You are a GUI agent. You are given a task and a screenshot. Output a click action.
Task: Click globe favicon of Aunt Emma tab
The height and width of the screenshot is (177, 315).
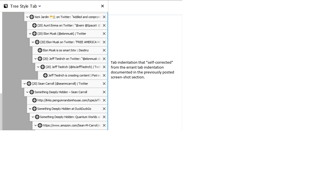[x=34, y=25]
